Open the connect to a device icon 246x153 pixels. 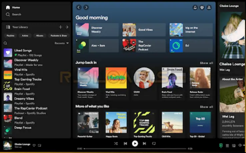pyautogui.click(x=234, y=146)
